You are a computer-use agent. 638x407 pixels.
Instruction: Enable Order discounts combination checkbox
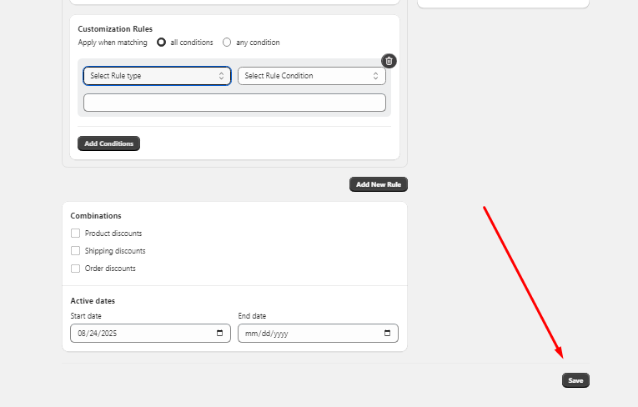click(75, 269)
